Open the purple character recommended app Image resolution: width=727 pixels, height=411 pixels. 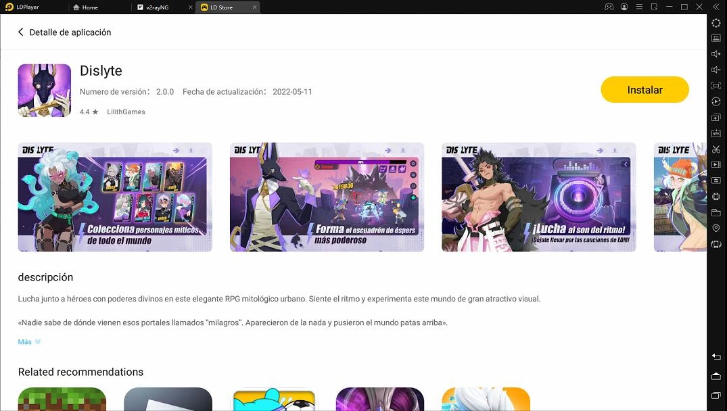pyautogui.click(x=379, y=399)
